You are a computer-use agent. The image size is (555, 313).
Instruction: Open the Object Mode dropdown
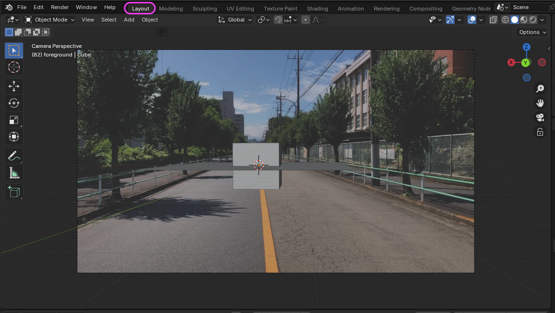50,20
